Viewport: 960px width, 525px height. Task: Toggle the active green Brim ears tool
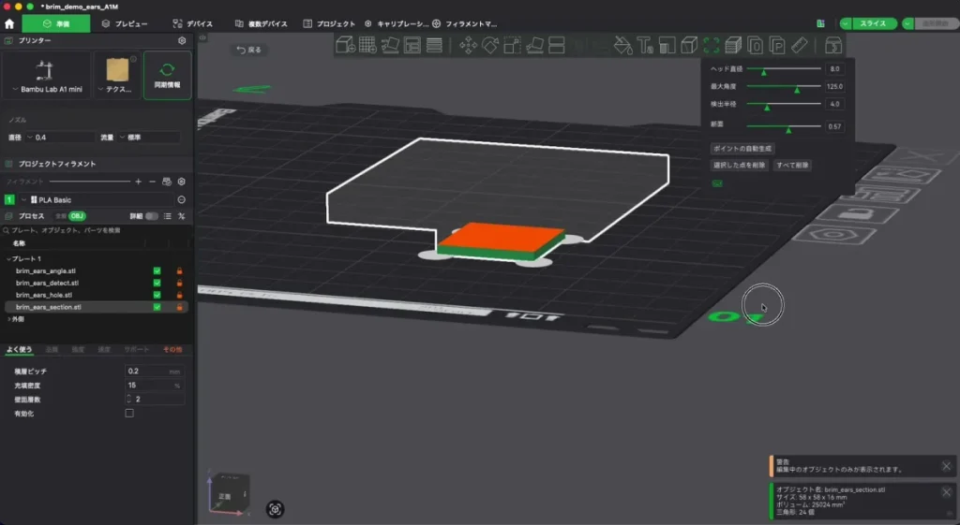(x=712, y=45)
